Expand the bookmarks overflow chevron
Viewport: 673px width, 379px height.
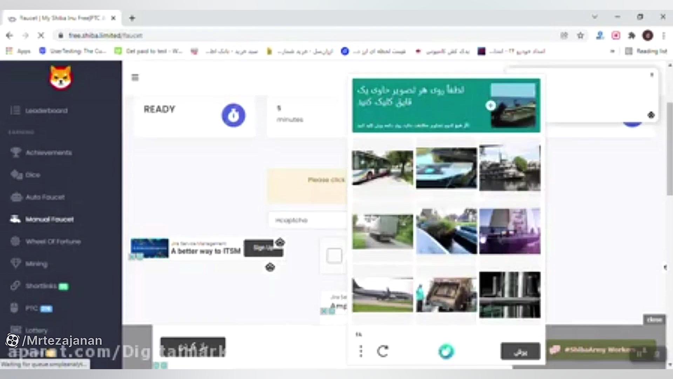pos(612,51)
